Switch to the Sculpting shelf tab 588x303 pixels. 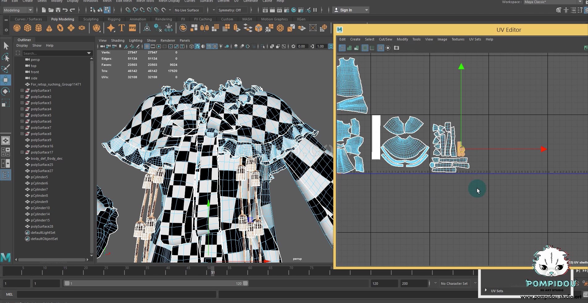point(91,19)
